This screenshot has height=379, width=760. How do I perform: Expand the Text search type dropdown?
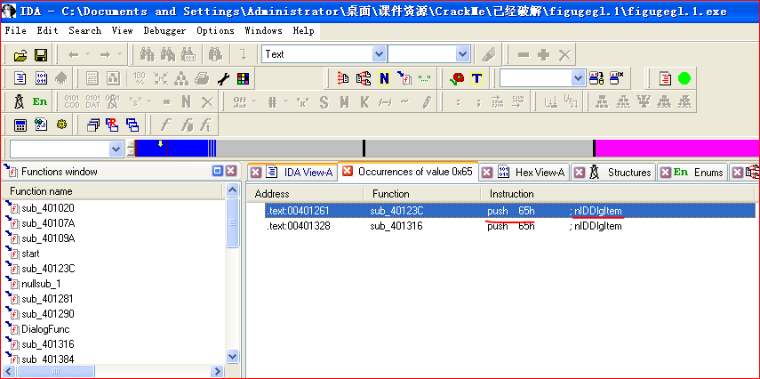[379, 54]
